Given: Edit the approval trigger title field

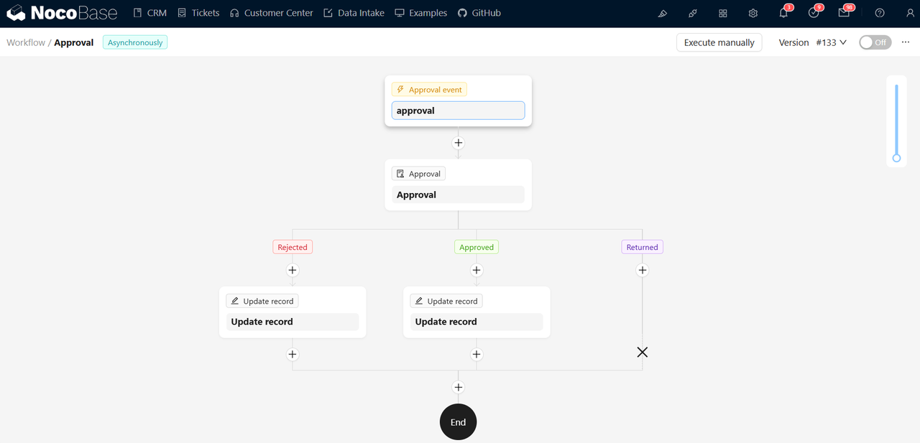Looking at the screenshot, I should pyautogui.click(x=458, y=111).
